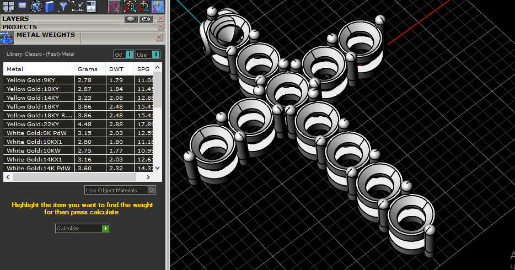515x270 pixels.
Task: Select the White Gold:14K PdW row
Action: pyautogui.click(x=78, y=168)
